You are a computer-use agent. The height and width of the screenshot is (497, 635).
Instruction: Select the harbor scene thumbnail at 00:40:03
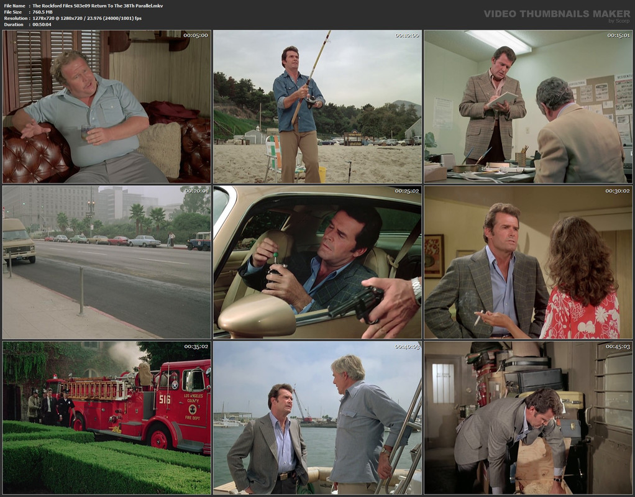coord(317,418)
